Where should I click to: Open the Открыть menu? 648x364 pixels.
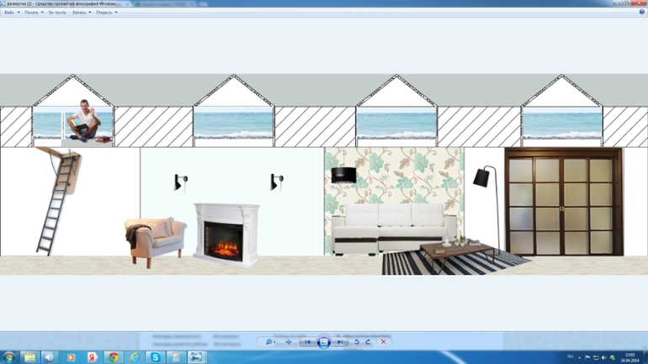tap(106, 13)
